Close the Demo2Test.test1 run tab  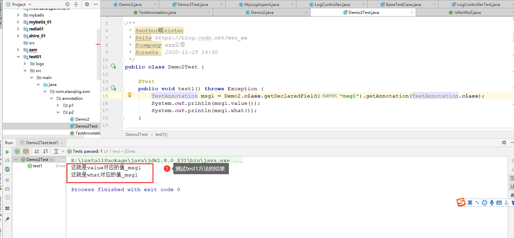click(x=62, y=143)
